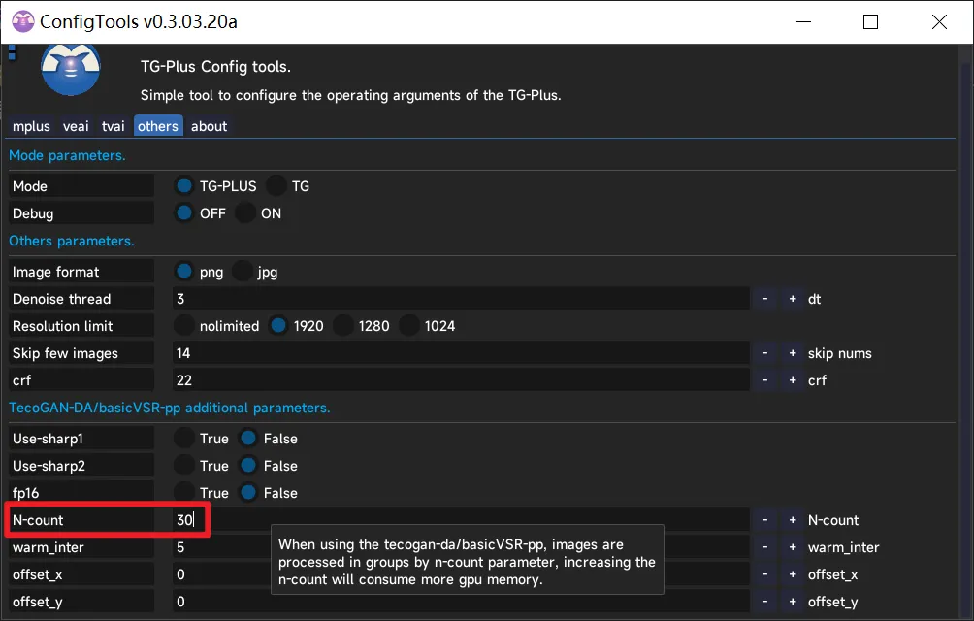Set Use-sharp2 to False

tap(247, 465)
